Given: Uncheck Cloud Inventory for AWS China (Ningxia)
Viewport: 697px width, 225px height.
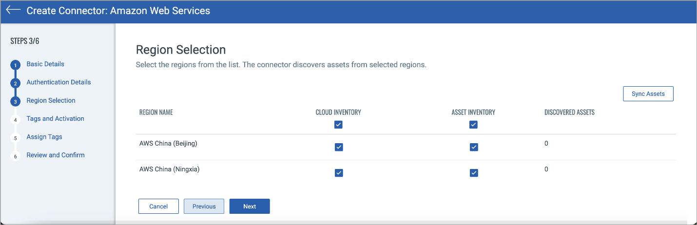Looking at the screenshot, I should click(x=339, y=173).
